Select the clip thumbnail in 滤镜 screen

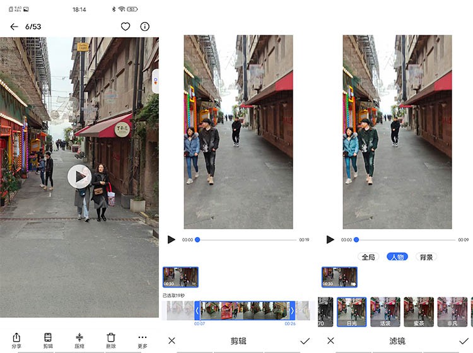[x=339, y=277]
